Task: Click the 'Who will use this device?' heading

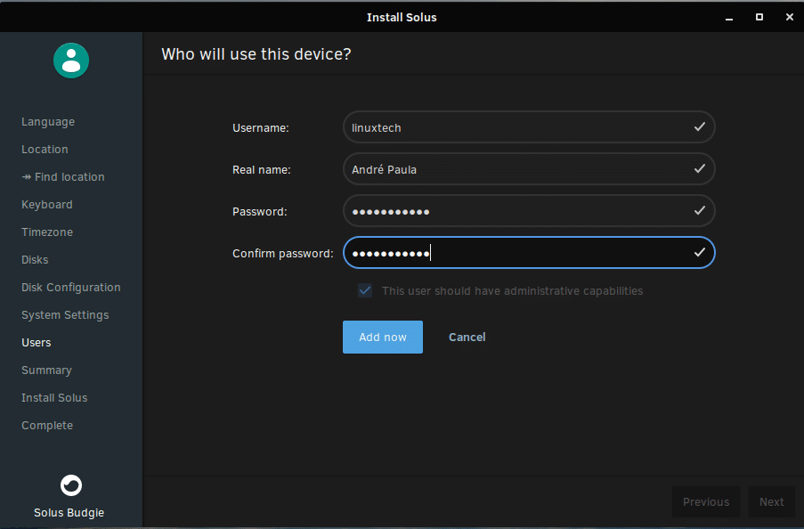Action: [x=256, y=54]
